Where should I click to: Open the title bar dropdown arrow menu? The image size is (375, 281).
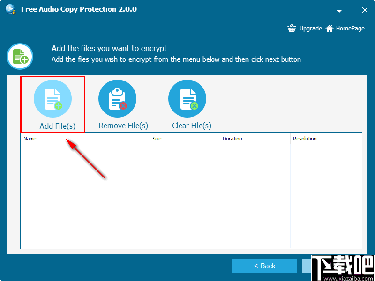click(339, 10)
